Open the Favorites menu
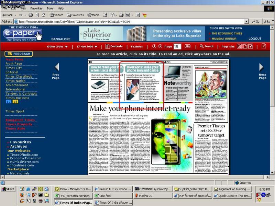 36,8
